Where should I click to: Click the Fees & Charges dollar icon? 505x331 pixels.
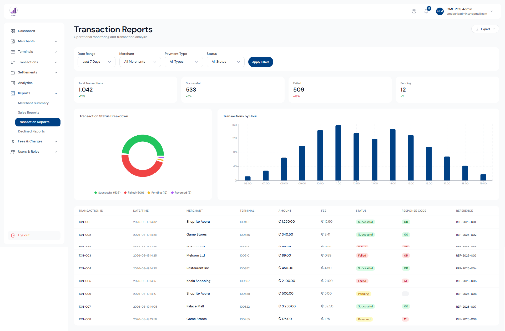(x=13, y=142)
